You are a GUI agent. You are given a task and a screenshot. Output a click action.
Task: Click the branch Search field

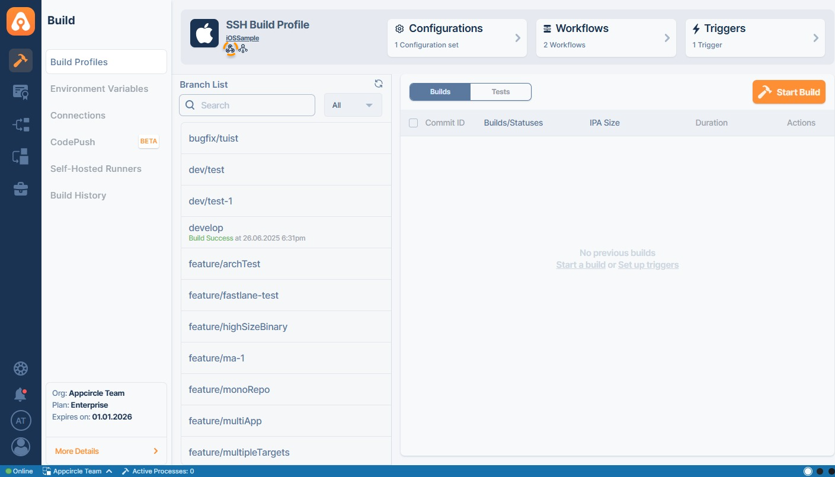click(x=247, y=105)
